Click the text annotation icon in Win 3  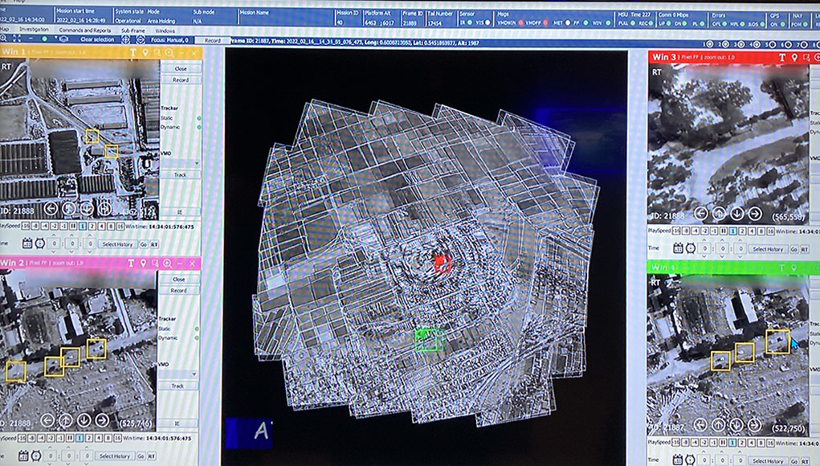[783, 57]
